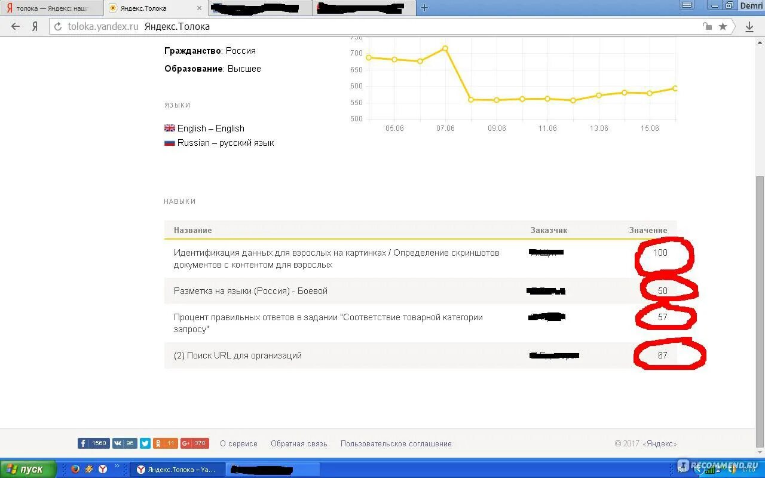
Task: Open Яндекс.Толока taskbar window button
Action: 178,469
